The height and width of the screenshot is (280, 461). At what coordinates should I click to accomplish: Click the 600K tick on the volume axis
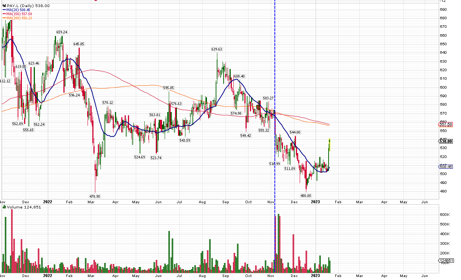445,215
